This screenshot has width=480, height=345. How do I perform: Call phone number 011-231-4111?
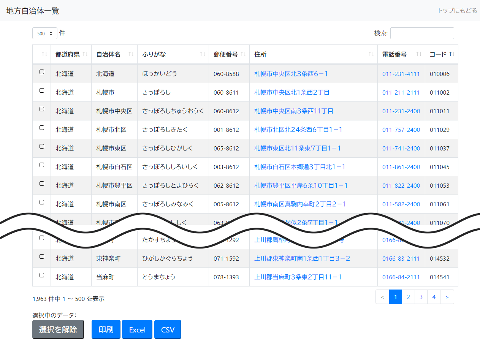pos(401,74)
